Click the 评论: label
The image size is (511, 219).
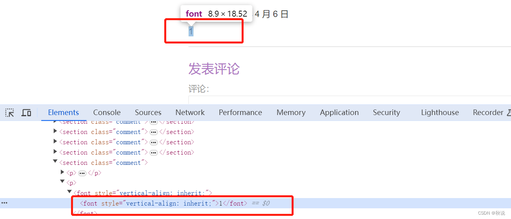point(199,89)
